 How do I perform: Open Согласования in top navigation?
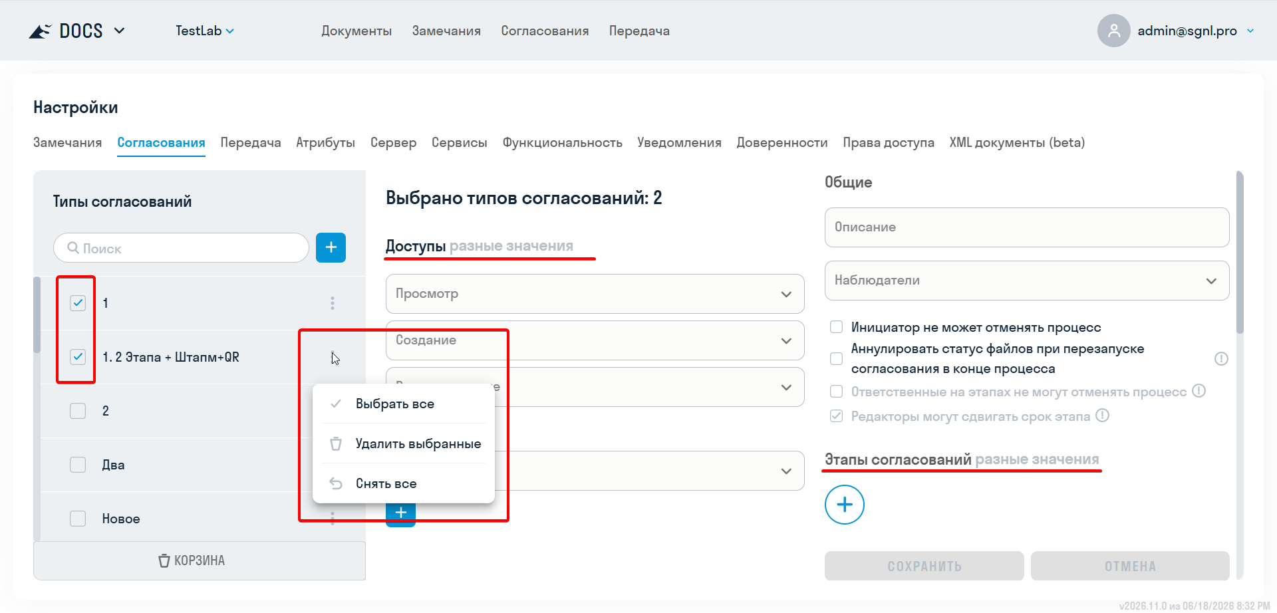coord(545,31)
